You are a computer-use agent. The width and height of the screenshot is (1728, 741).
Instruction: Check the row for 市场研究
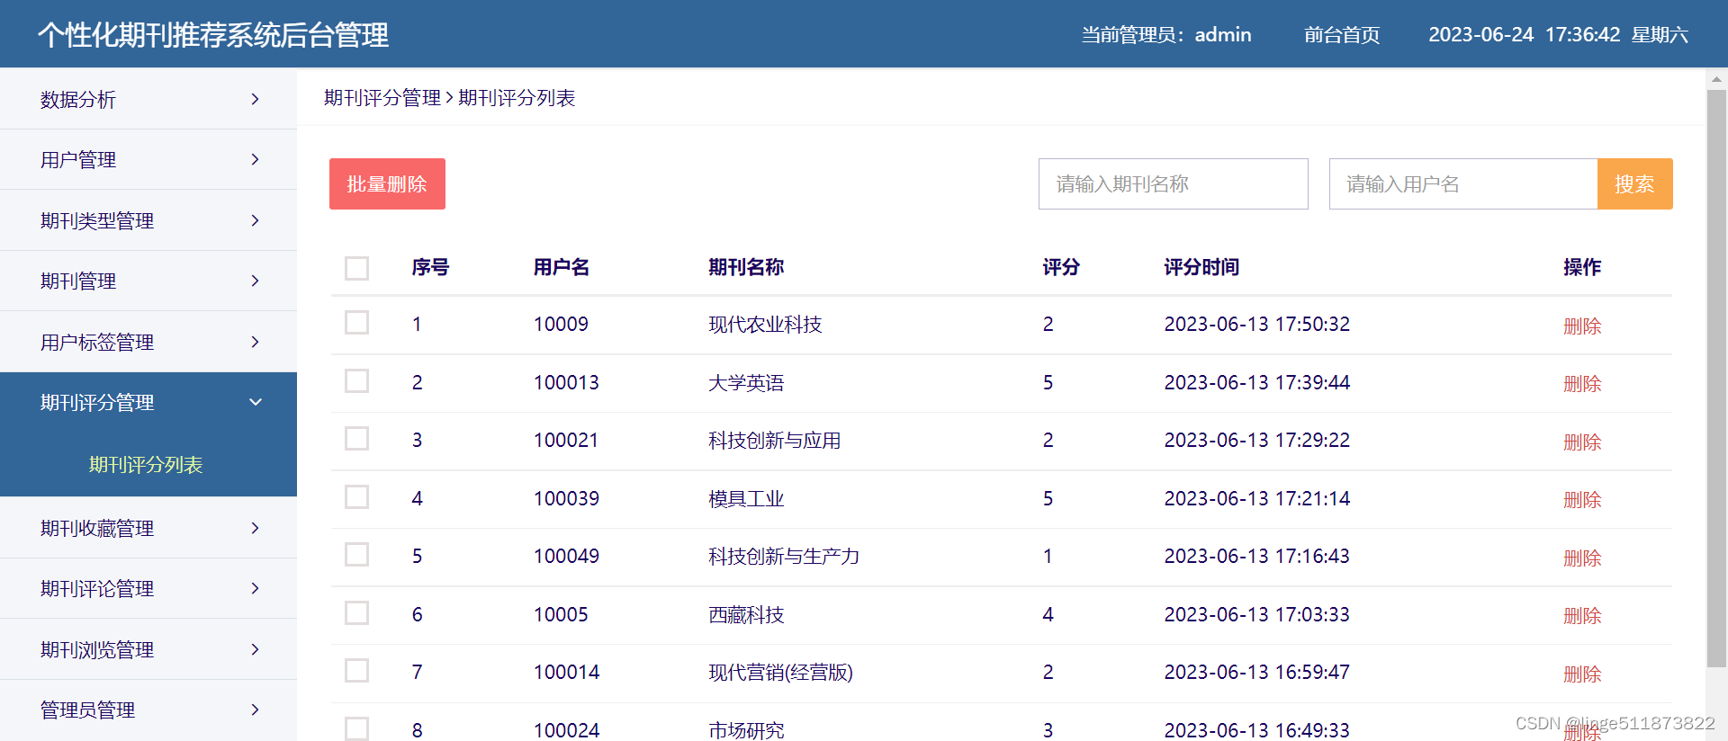[x=357, y=729]
